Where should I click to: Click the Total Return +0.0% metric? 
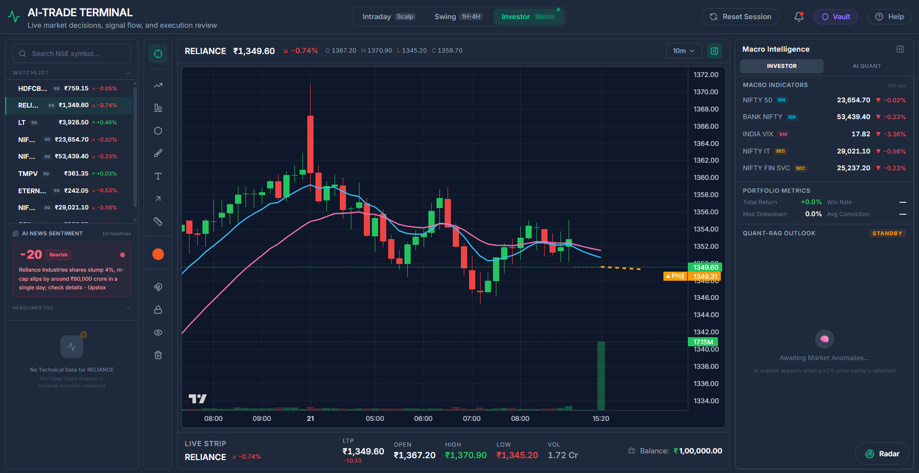tap(782, 202)
